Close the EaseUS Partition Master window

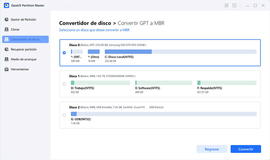click(263, 5)
